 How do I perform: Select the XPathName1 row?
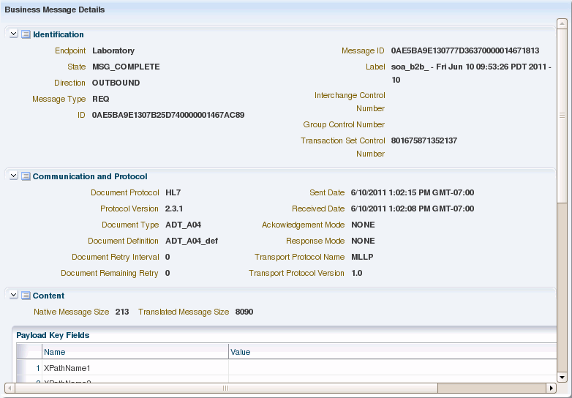coord(286,368)
